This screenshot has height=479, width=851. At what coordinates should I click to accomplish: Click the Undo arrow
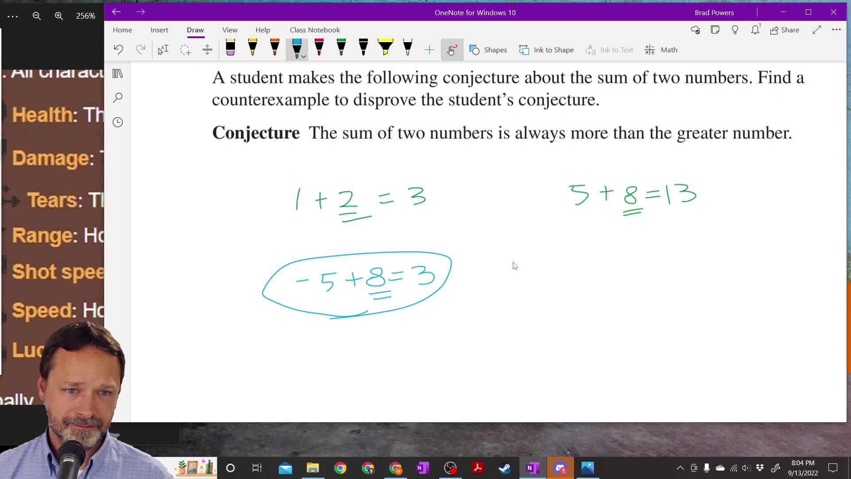click(x=118, y=49)
